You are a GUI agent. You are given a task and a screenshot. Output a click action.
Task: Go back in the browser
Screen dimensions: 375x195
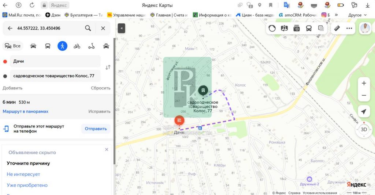tap(5, 5)
